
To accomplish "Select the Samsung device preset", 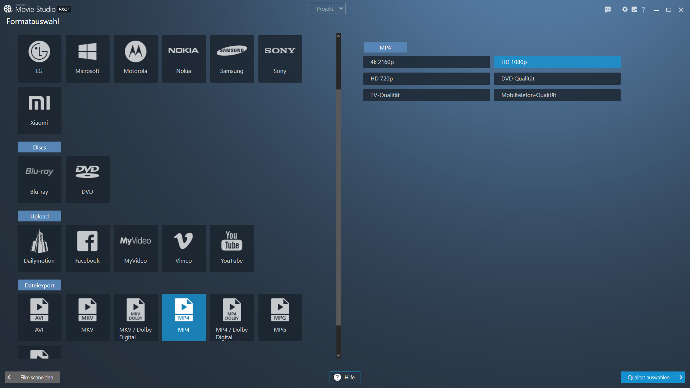I will click(x=232, y=59).
